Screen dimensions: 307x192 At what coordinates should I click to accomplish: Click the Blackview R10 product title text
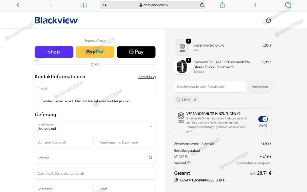[x=221, y=65]
